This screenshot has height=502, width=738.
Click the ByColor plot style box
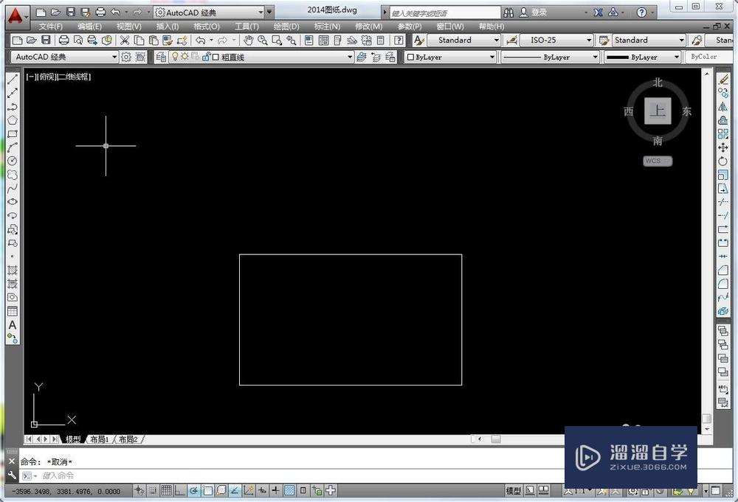pyautogui.click(x=708, y=57)
